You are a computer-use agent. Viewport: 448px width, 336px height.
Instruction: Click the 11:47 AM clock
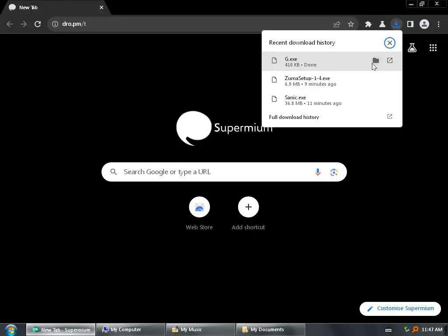pos(432,329)
